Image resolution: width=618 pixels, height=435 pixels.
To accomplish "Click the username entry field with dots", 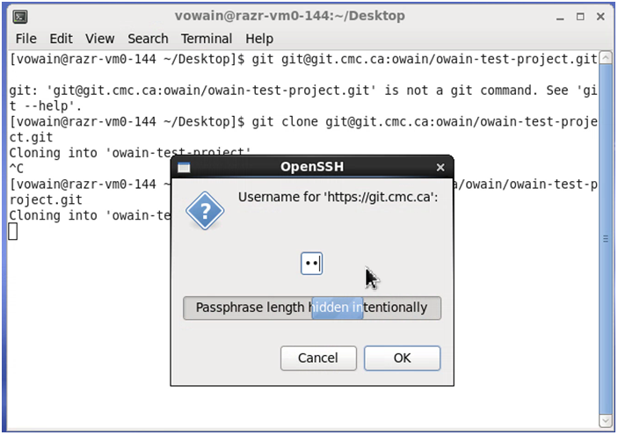I will click(312, 264).
